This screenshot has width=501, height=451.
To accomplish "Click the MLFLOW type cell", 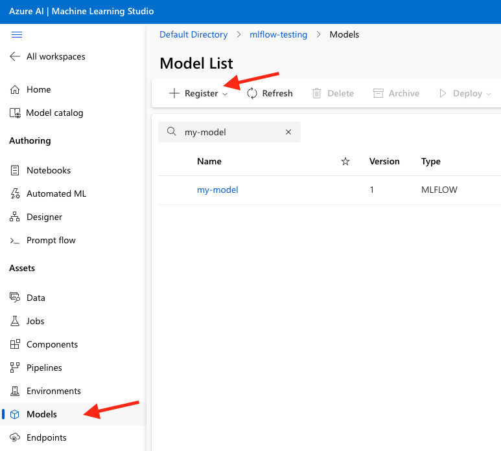I will pos(439,190).
